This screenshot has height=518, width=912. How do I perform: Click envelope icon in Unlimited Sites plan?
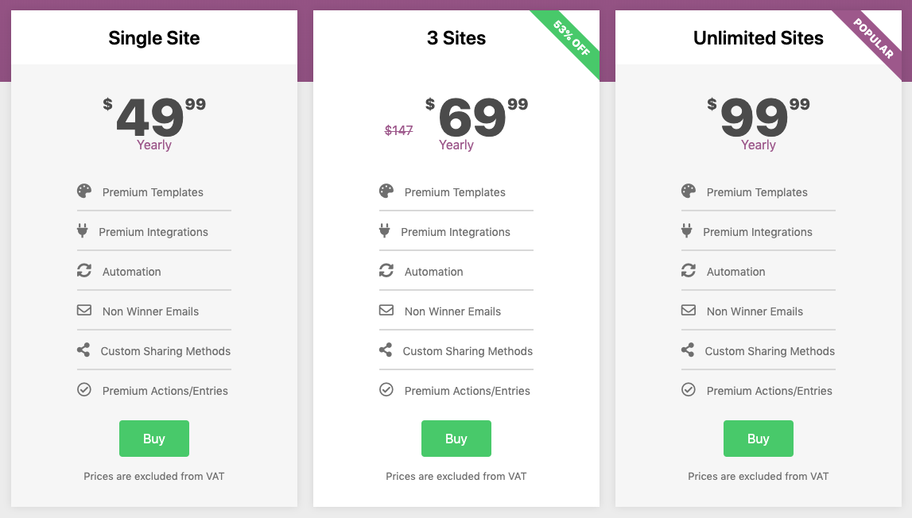[689, 311]
